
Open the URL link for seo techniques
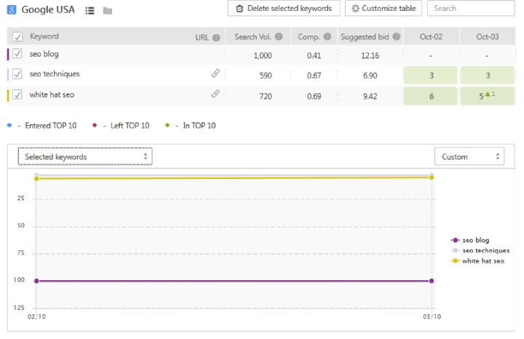[x=215, y=73]
